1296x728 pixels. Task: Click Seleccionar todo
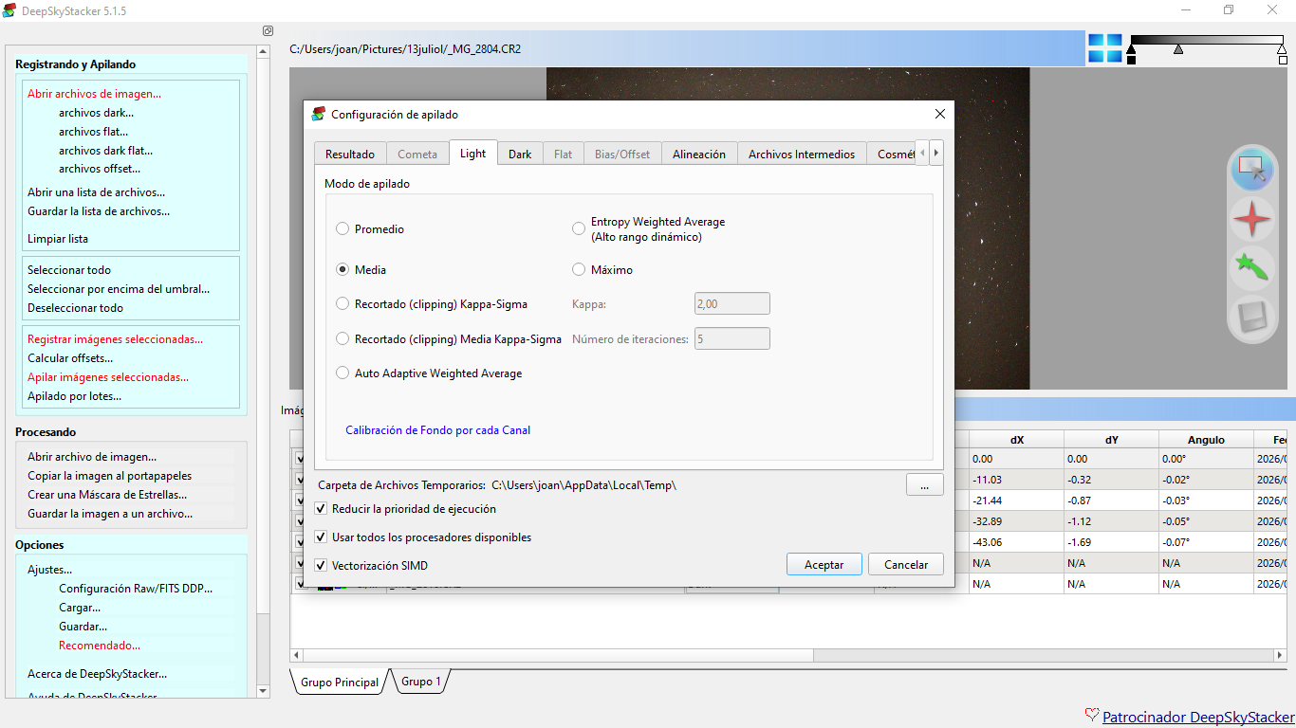click(x=69, y=270)
